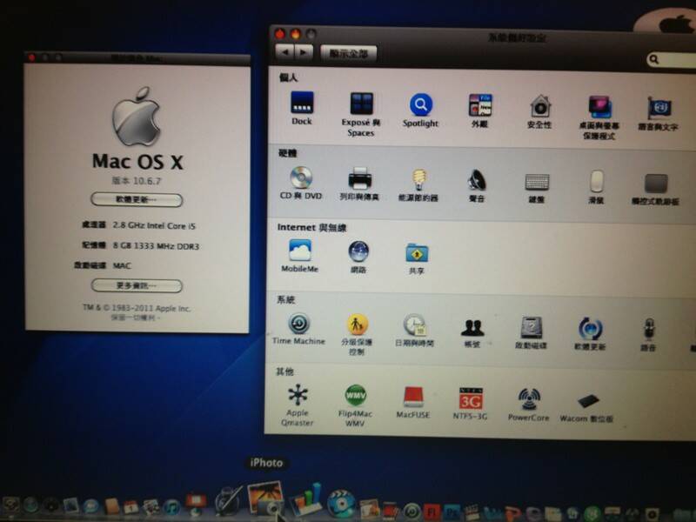
Task: Click 軟體更新… button in About This Mac
Action: click(x=137, y=200)
